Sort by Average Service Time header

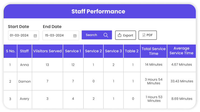tap(181, 51)
